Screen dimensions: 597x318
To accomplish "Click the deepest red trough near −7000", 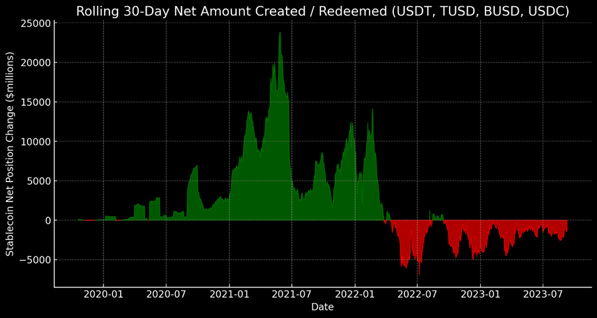I will [420, 275].
